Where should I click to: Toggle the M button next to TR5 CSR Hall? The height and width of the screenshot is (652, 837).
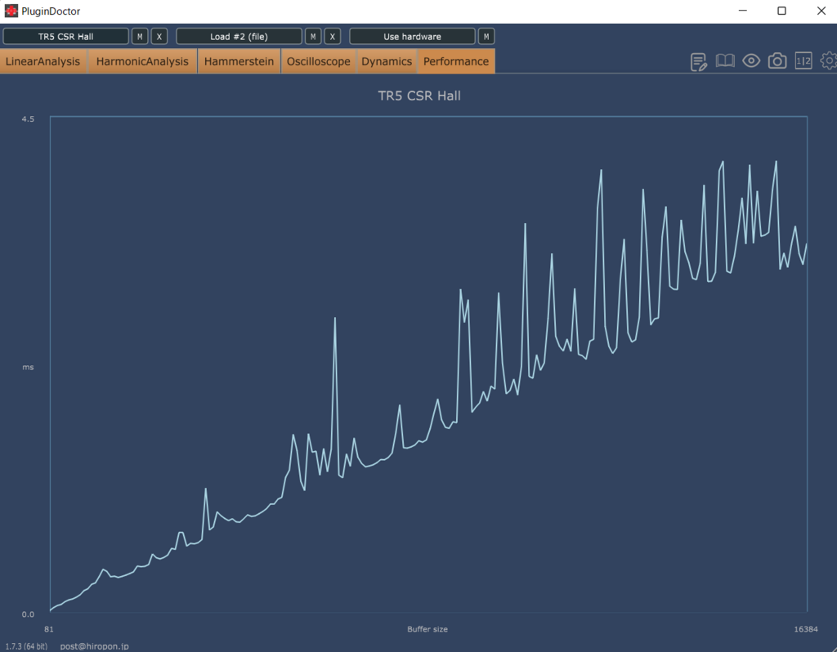click(140, 36)
